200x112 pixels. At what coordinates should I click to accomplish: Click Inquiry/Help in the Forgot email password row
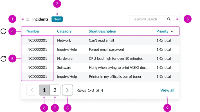67,49
